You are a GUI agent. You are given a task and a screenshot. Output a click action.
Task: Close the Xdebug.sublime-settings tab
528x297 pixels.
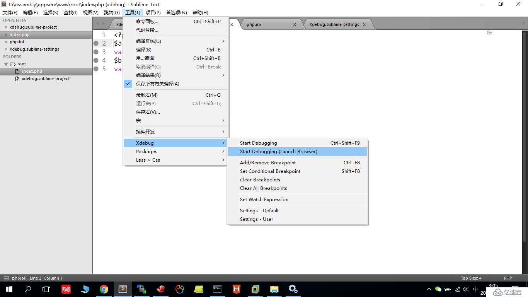click(364, 24)
